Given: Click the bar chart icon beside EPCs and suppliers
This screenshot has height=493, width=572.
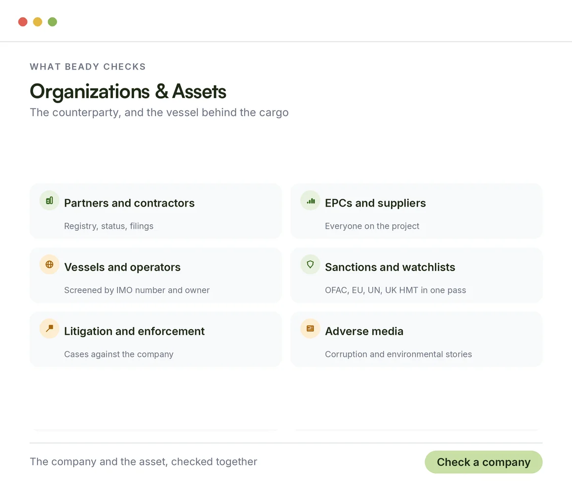Looking at the screenshot, I should (x=310, y=201).
